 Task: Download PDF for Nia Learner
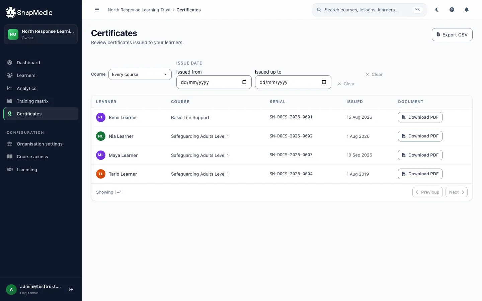tap(420, 136)
